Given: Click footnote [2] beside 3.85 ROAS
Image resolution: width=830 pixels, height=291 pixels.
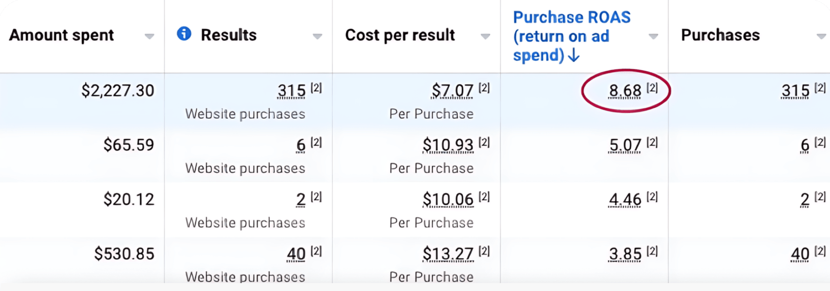Looking at the screenshot, I should click(652, 251).
